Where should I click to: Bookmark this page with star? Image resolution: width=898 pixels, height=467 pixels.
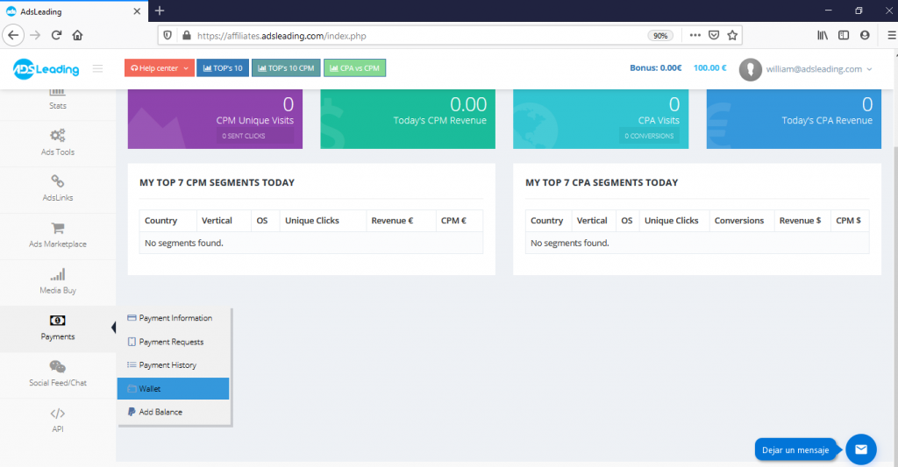click(732, 35)
